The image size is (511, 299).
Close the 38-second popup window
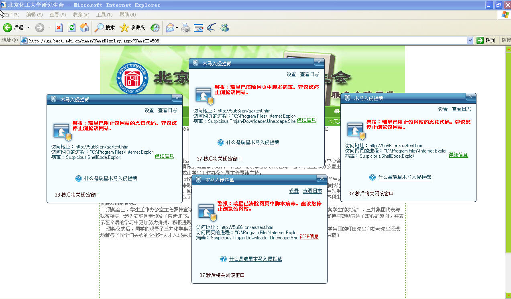(177, 98)
